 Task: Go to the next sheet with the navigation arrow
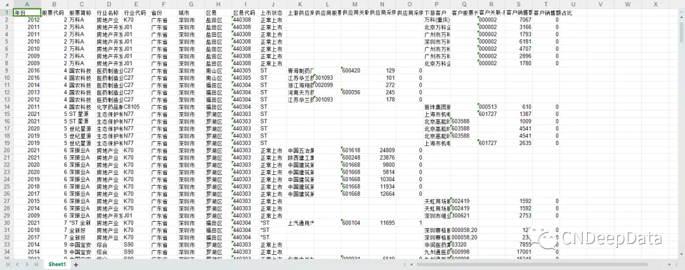tap(27, 264)
